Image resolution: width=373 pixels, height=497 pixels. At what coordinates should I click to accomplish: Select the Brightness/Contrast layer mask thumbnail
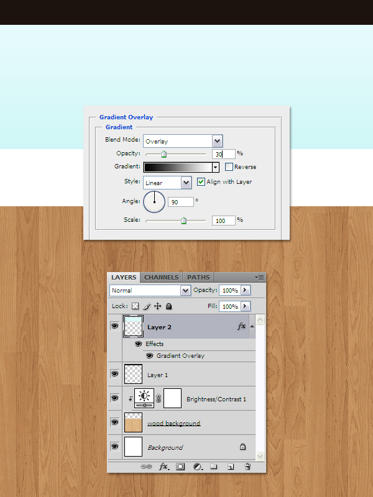[173, 398]
